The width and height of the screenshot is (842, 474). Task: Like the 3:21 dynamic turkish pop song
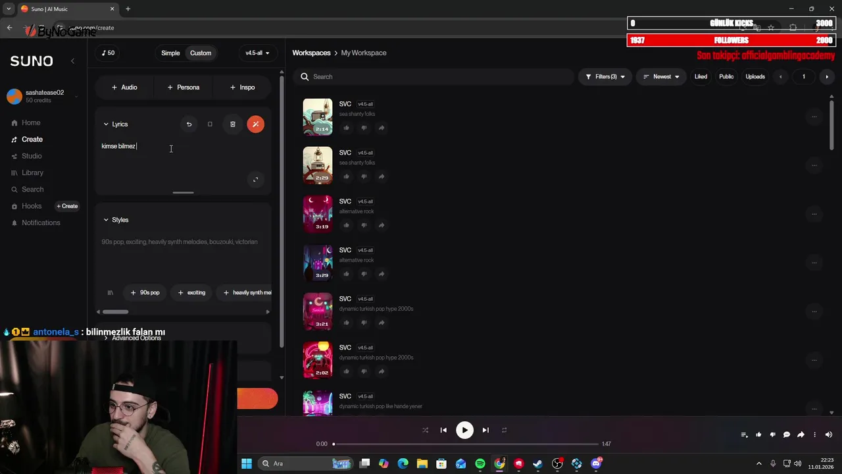click(347, 323)
